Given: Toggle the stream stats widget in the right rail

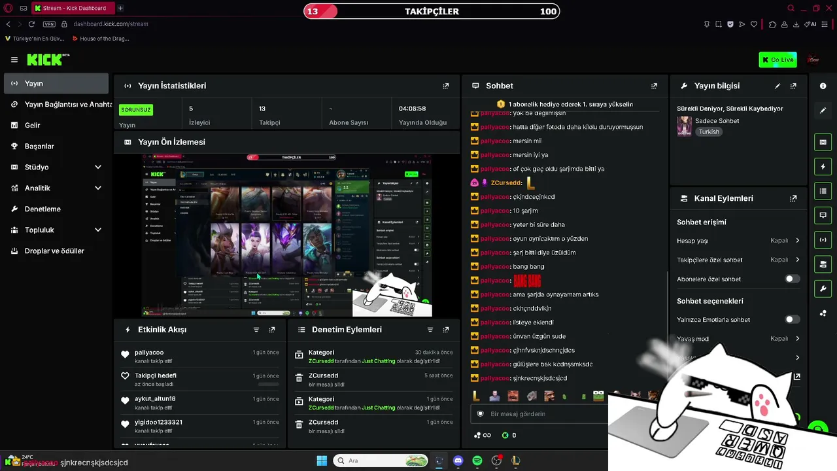Looking at the screenshot, I should pyautogui.click(x=823, y=239).
